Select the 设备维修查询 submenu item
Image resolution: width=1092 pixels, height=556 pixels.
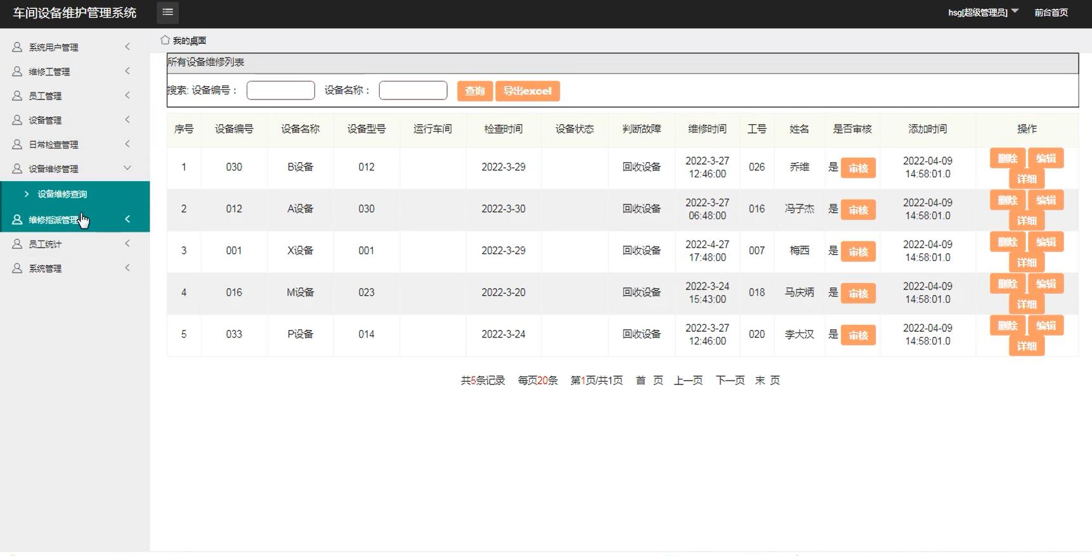coord(75,194)
